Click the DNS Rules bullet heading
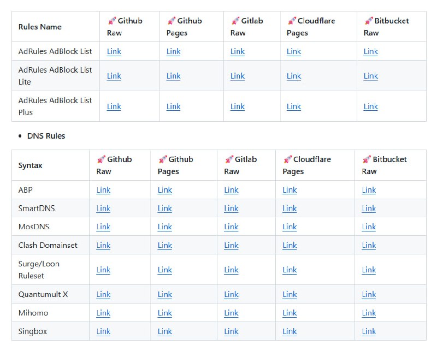The width and height of the screenshot is (437, 351). 46,136
